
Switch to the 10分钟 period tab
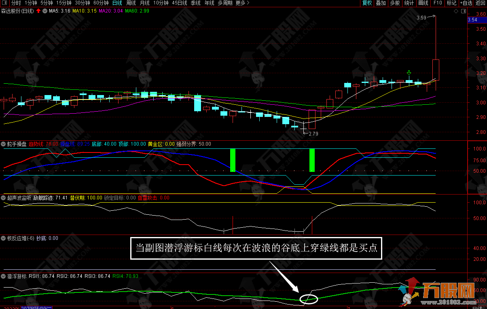click(x=161, y=3)
